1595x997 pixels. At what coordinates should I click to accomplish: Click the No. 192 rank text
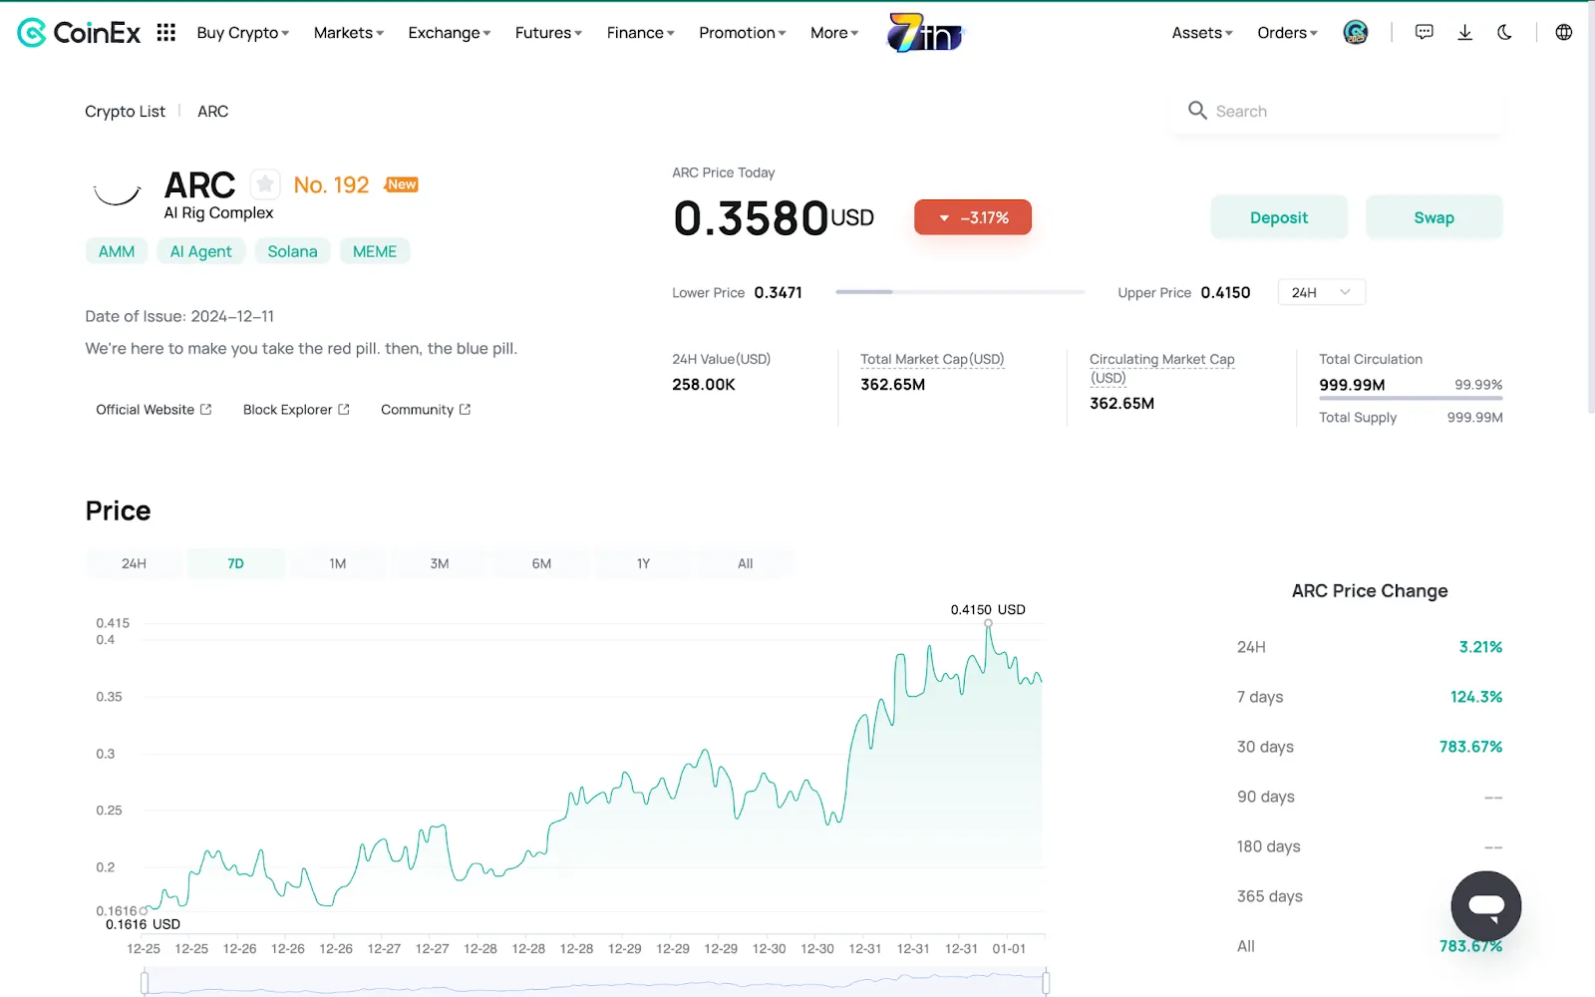[331, 184]
